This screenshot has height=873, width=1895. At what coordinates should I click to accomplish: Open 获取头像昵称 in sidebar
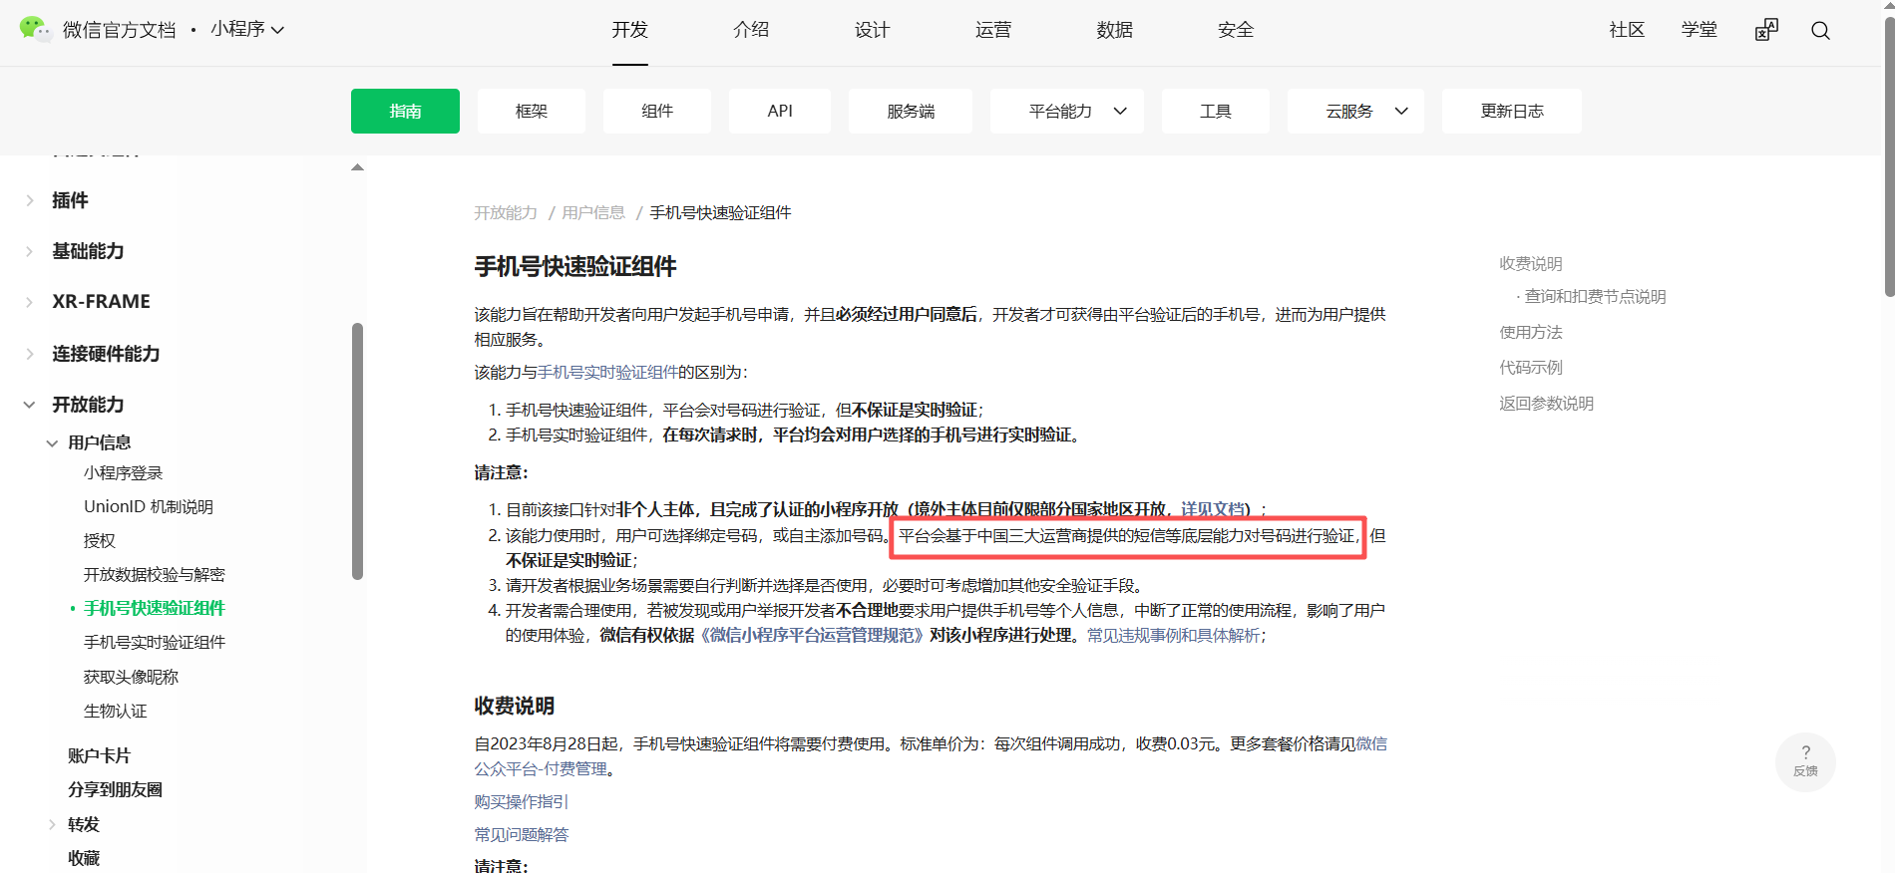coord(131,678)
